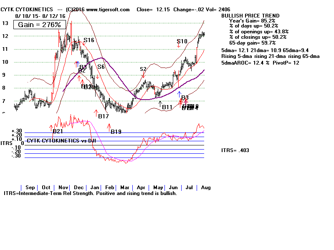Click the B17 buy signal label

(103, 116)
